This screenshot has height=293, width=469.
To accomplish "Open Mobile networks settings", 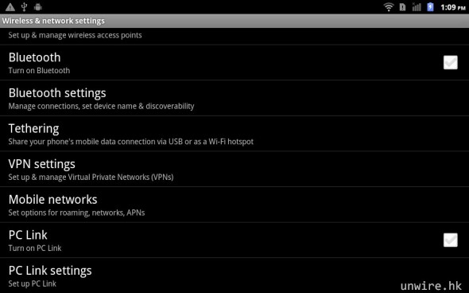I will (x=234, y=205).
